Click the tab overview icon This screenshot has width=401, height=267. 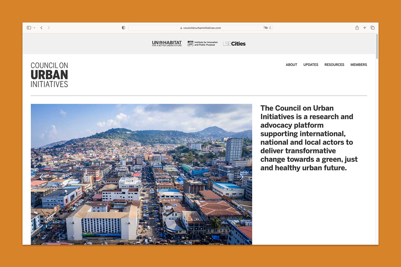point(373,28)
